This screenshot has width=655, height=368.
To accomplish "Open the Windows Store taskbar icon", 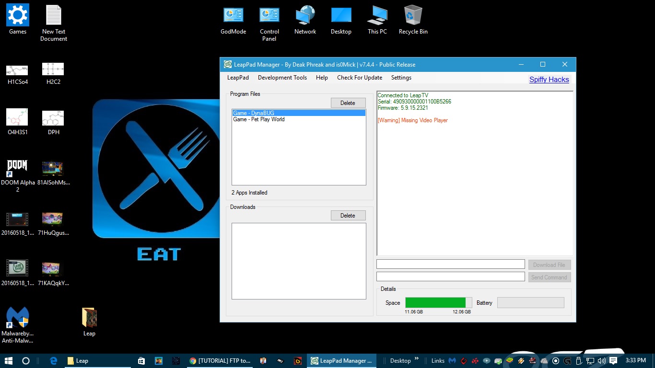I will point(141,361).
